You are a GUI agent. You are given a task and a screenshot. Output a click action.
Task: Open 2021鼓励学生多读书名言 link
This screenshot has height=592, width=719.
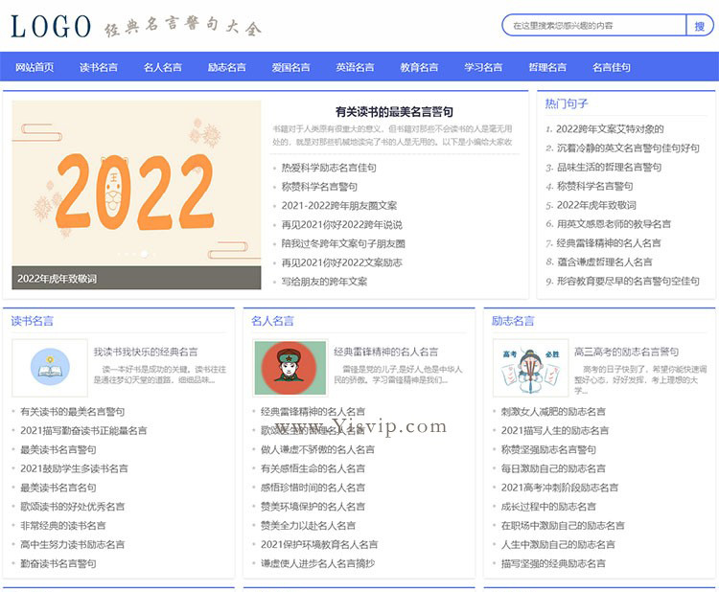[74, 468]
